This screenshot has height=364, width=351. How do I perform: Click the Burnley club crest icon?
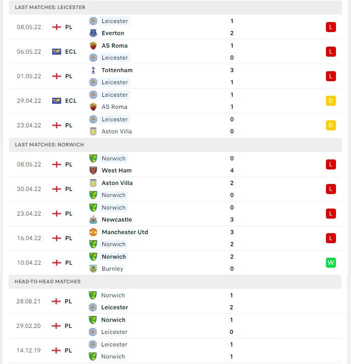coord(93,269)
